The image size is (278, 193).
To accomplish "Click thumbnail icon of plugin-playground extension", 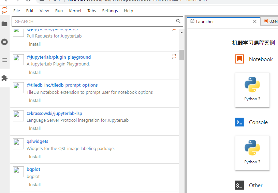I will (x=18, y=60).
